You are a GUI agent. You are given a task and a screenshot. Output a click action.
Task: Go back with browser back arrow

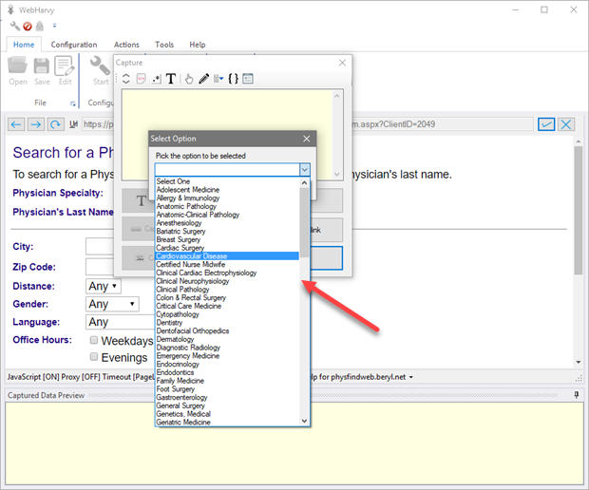click(x=16, y=124)
